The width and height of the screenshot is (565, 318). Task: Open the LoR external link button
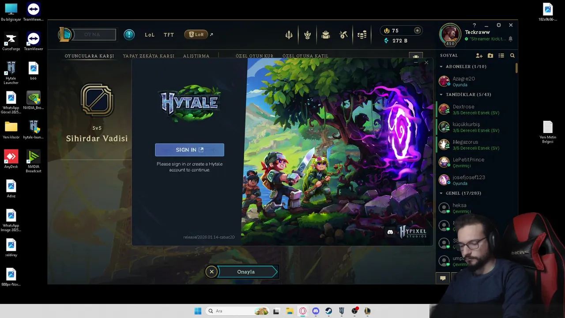[199, 34]
